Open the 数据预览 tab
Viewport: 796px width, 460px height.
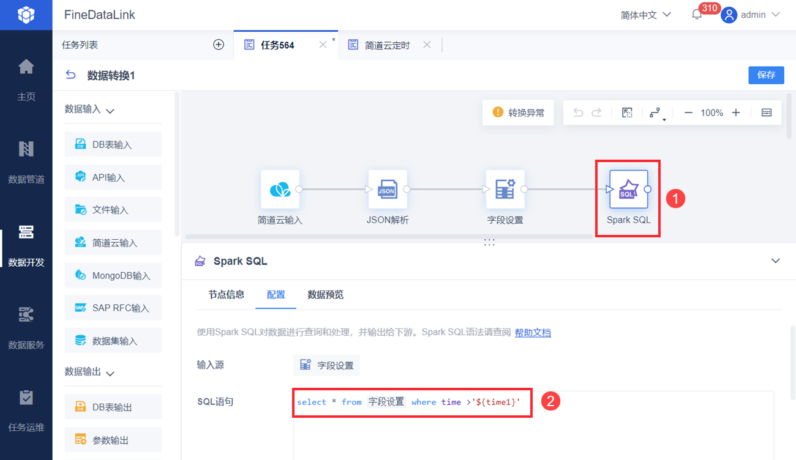pos(325,294)
